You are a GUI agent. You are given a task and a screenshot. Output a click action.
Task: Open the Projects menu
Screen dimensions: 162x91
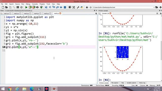[42, 4]
